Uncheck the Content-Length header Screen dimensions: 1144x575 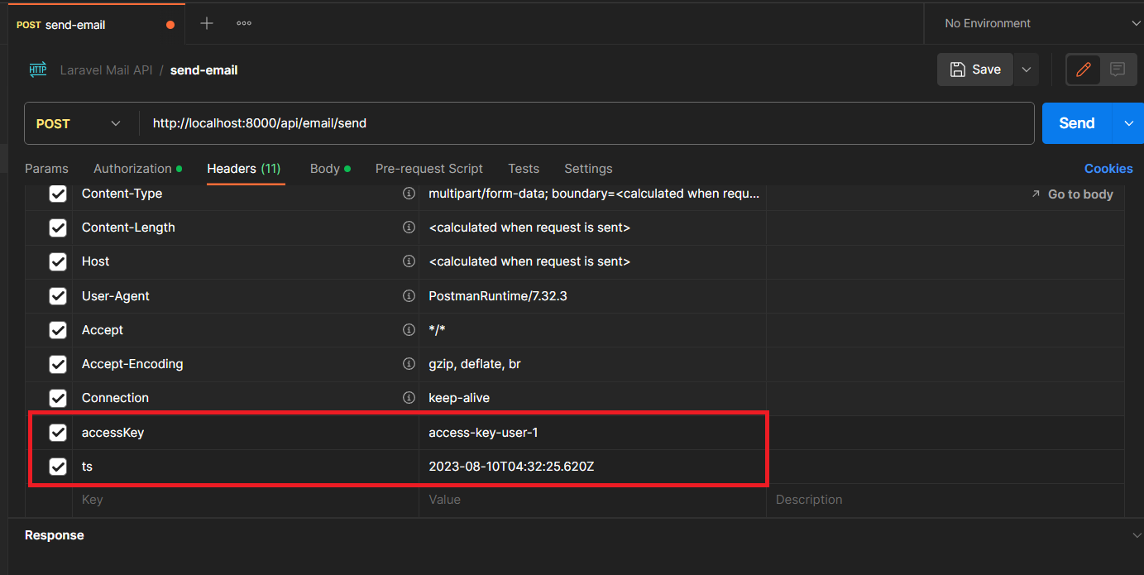click(58, 228)
